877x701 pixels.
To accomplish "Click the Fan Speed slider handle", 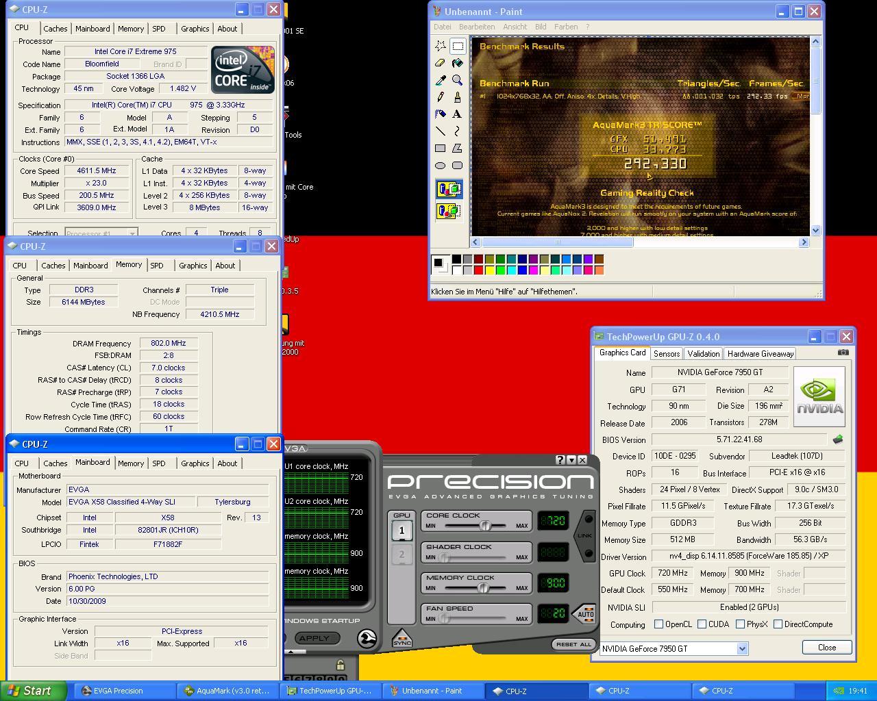I will click(x=445, y=618).
